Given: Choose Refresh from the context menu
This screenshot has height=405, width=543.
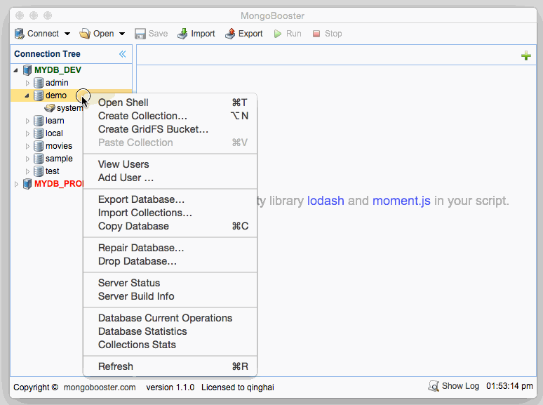Looking at the screenshot, I should coord(170,366).
